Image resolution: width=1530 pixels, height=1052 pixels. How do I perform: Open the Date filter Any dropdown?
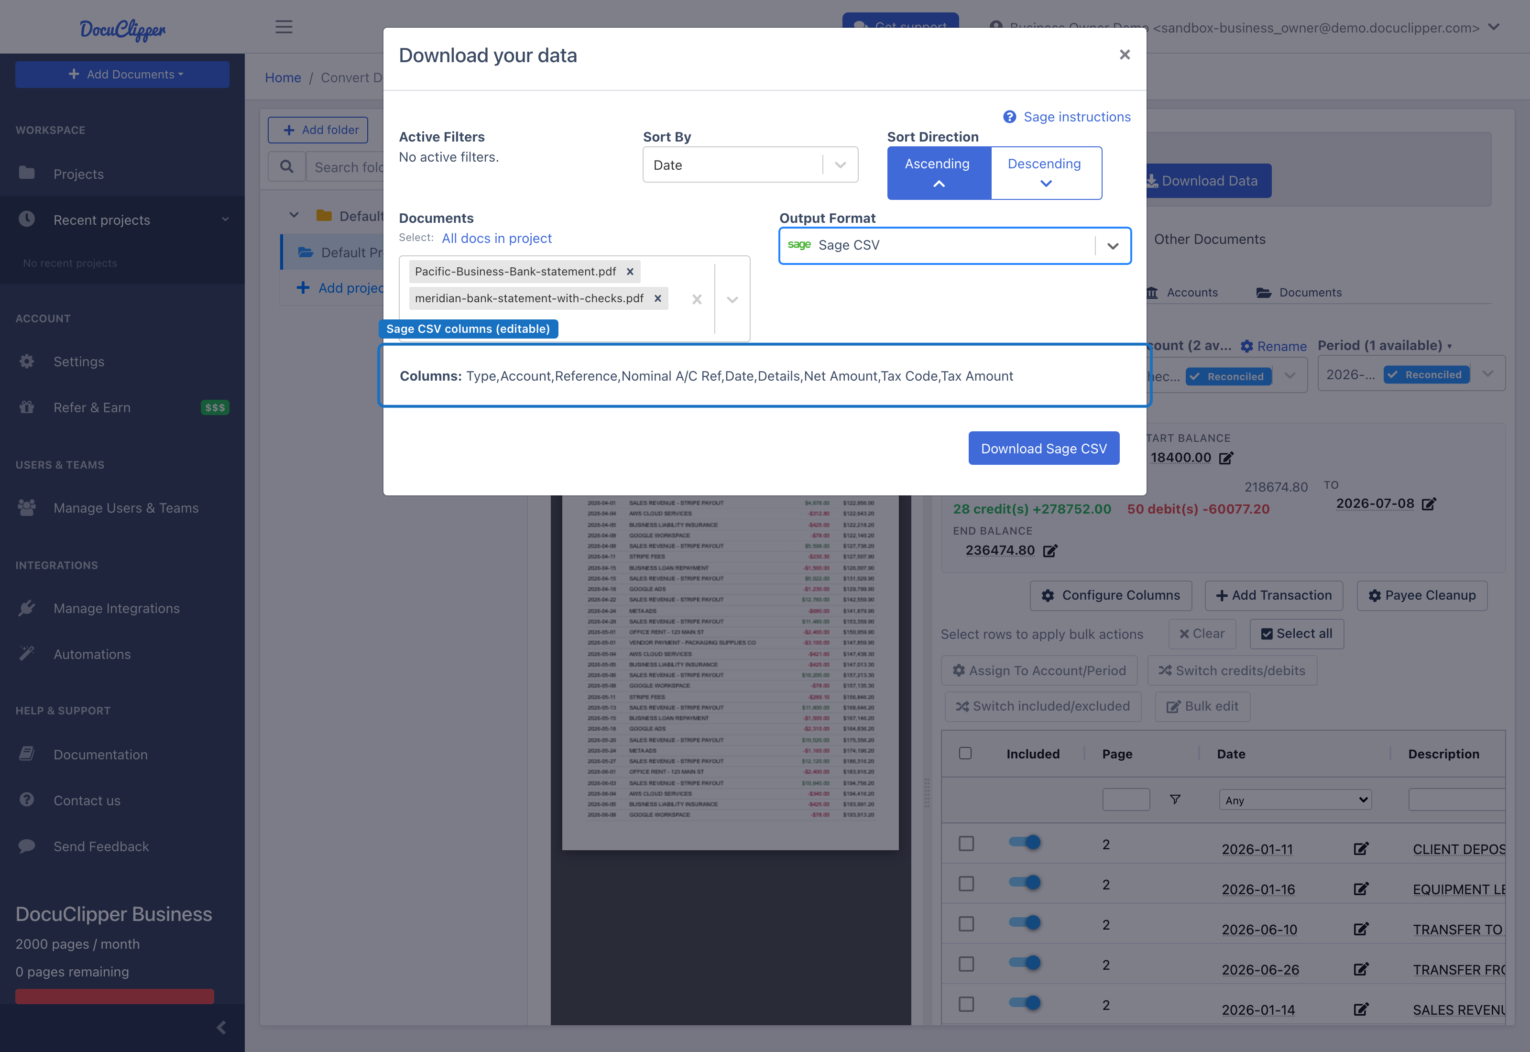coord(1294,800)
